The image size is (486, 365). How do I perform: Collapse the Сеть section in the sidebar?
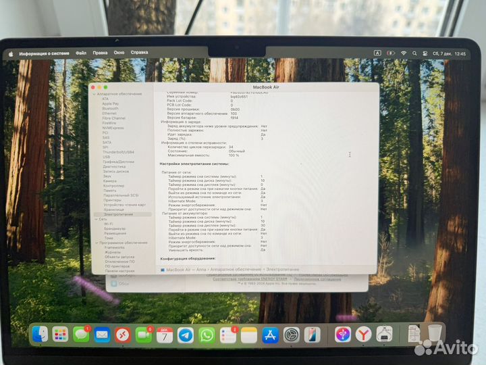[x=96, y=219]
